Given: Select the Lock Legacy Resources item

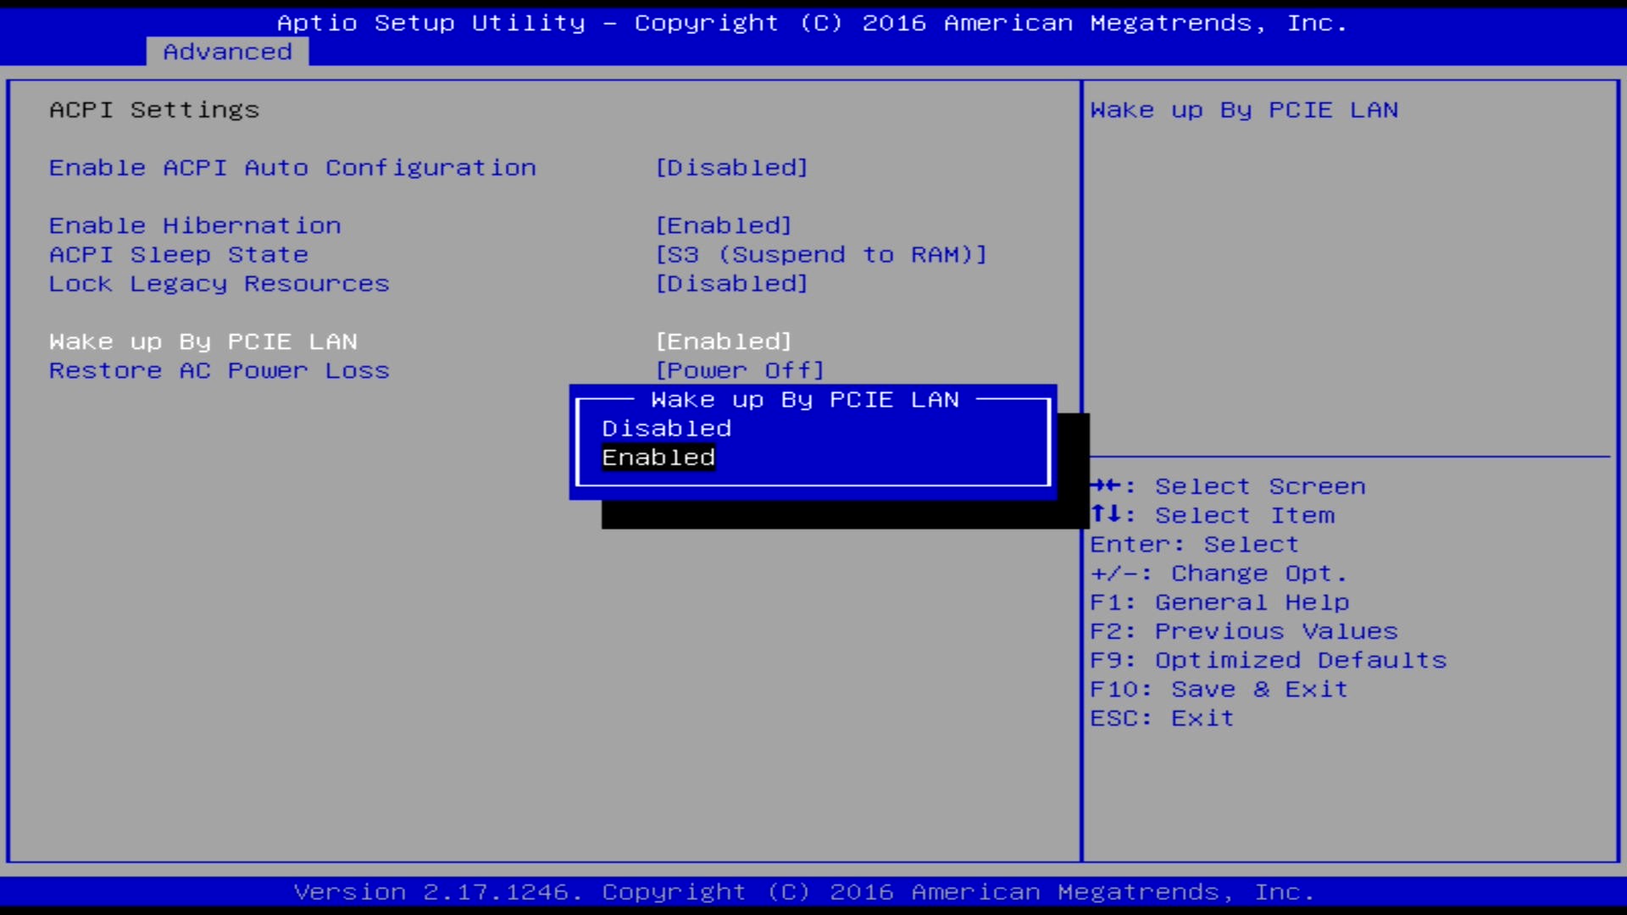Looking at the screenshot, I should (x=219, y=284).
